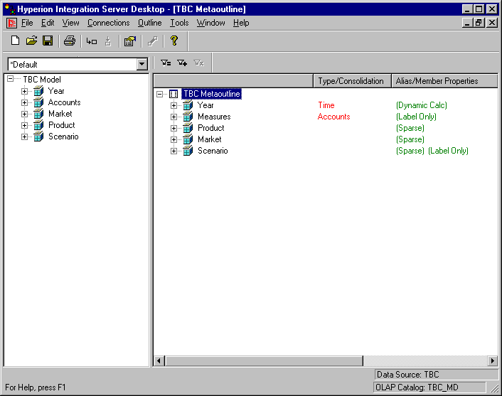Click the horizontal scrollbar right arrow
Screen dimensions: 502x396
(492, 360)
